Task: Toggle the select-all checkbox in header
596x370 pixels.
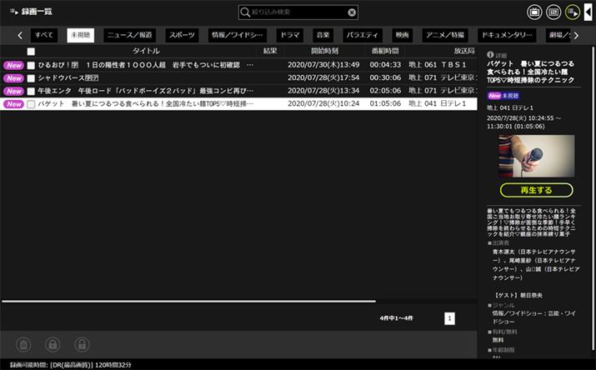Action: click(31, 51)
